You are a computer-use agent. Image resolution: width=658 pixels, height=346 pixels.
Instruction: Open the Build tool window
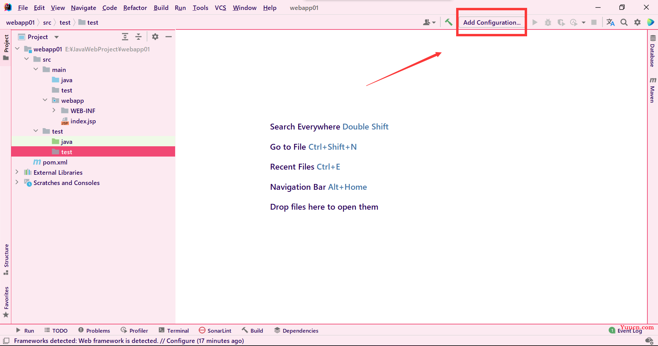coord(253,331)
